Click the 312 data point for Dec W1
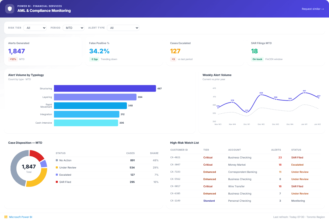Screen dimensions: 329x221 tap(247, 112)
